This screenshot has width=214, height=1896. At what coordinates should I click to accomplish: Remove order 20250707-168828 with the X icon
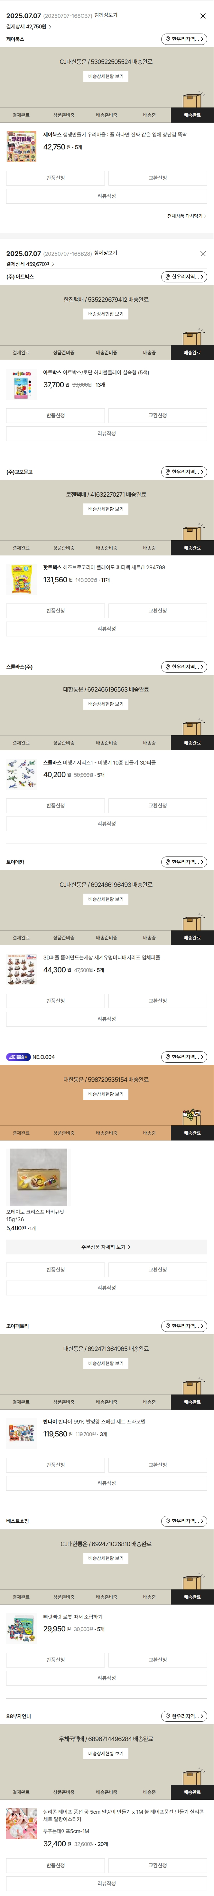203,253
